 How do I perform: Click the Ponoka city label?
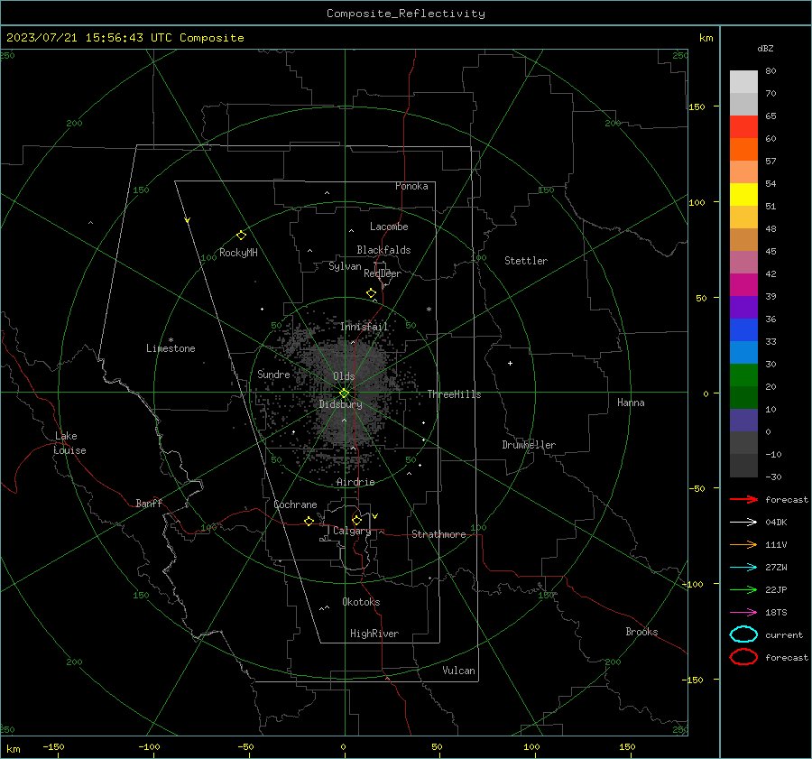(x=411, y=186)
